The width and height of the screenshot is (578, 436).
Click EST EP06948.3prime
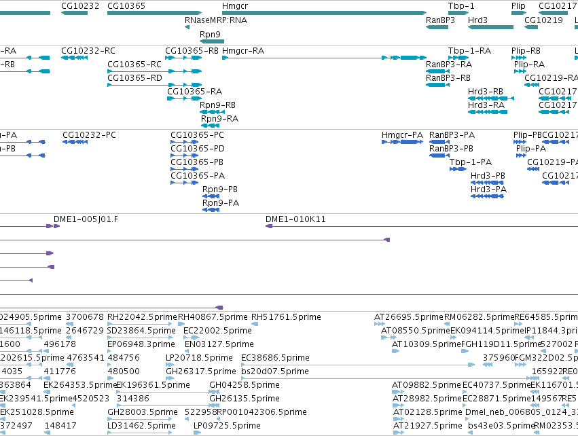point(141,344)
